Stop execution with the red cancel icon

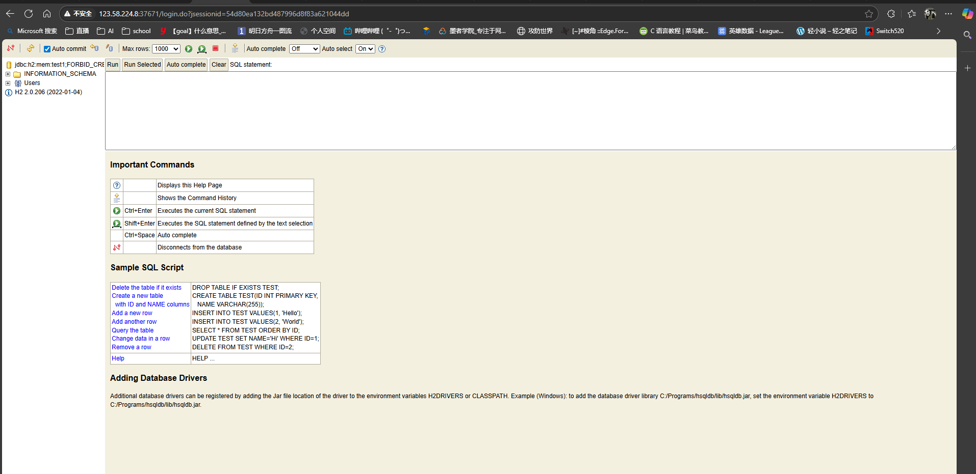(x=215, y=48)
